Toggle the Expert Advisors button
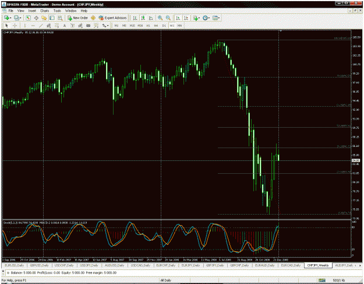The image size is (364, 284). pyautogui.click(x=112, y=18)
